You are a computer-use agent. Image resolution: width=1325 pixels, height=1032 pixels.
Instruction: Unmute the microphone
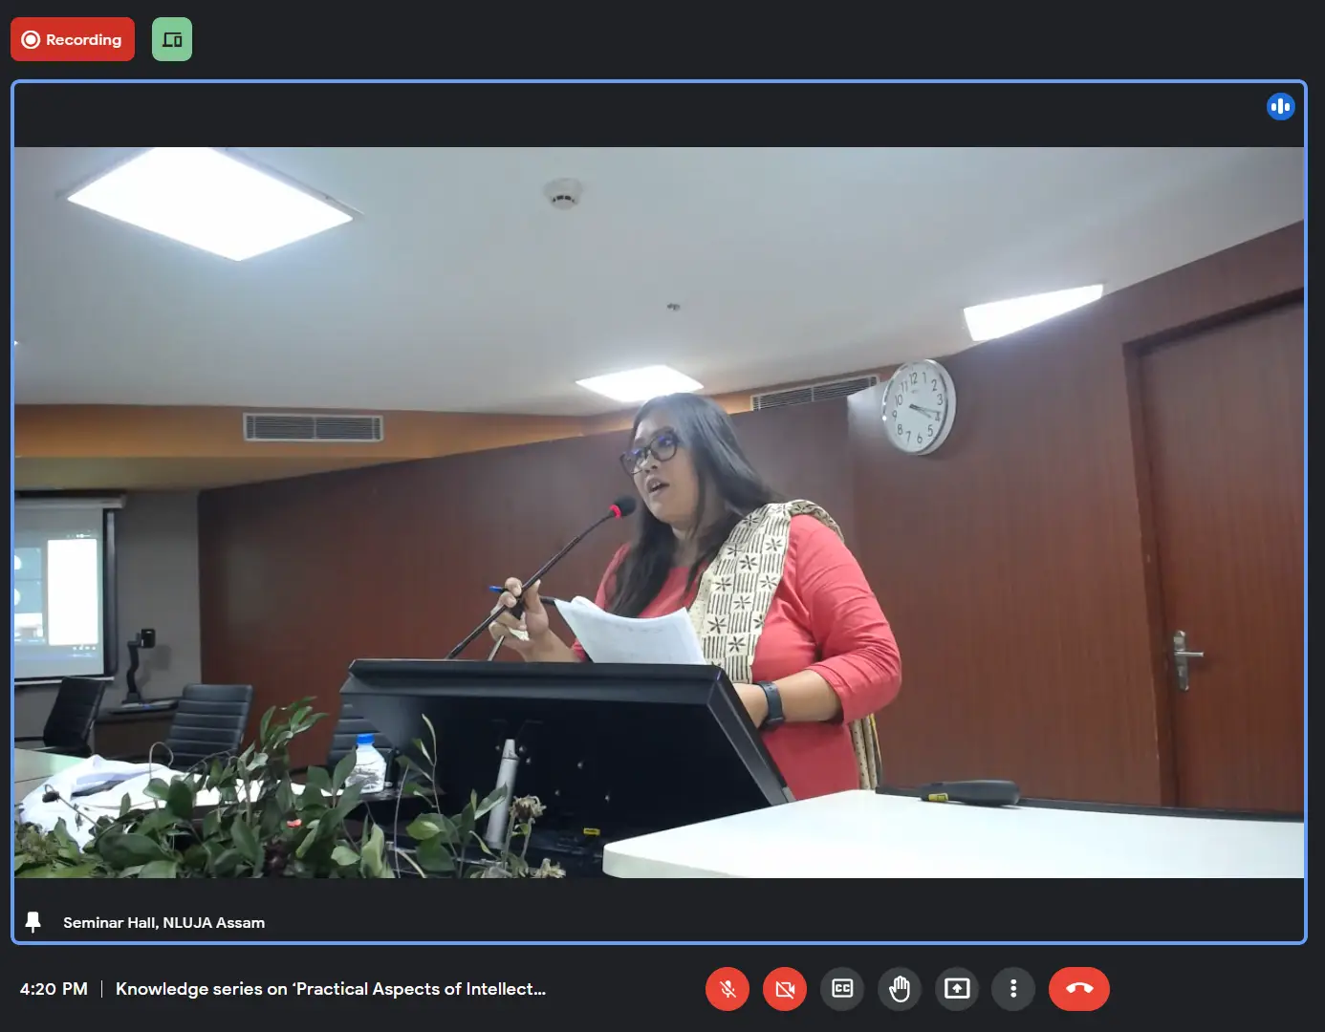728,989
